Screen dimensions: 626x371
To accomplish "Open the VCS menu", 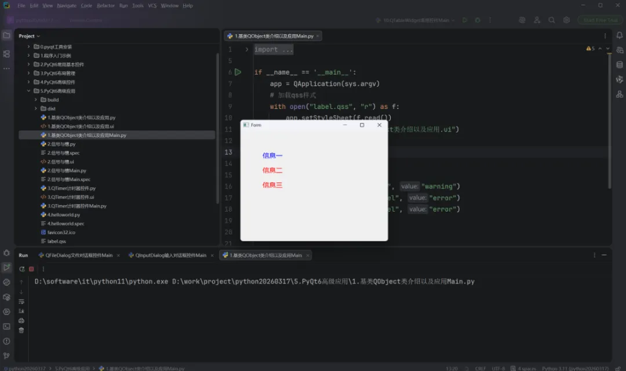I will [x=152, y=6].
